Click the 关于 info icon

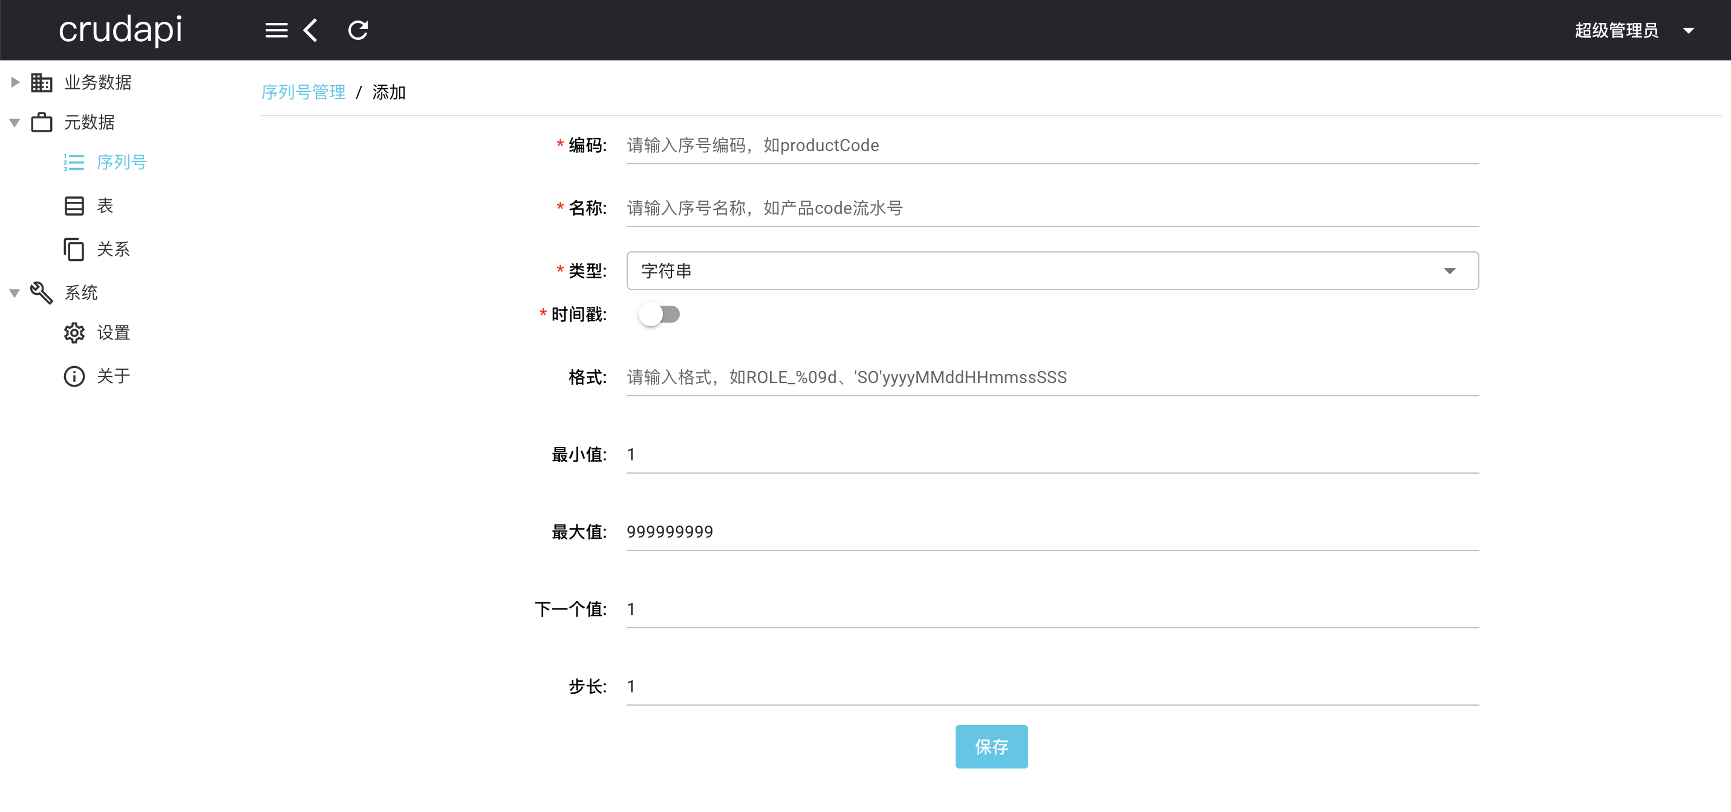point(74,376)
